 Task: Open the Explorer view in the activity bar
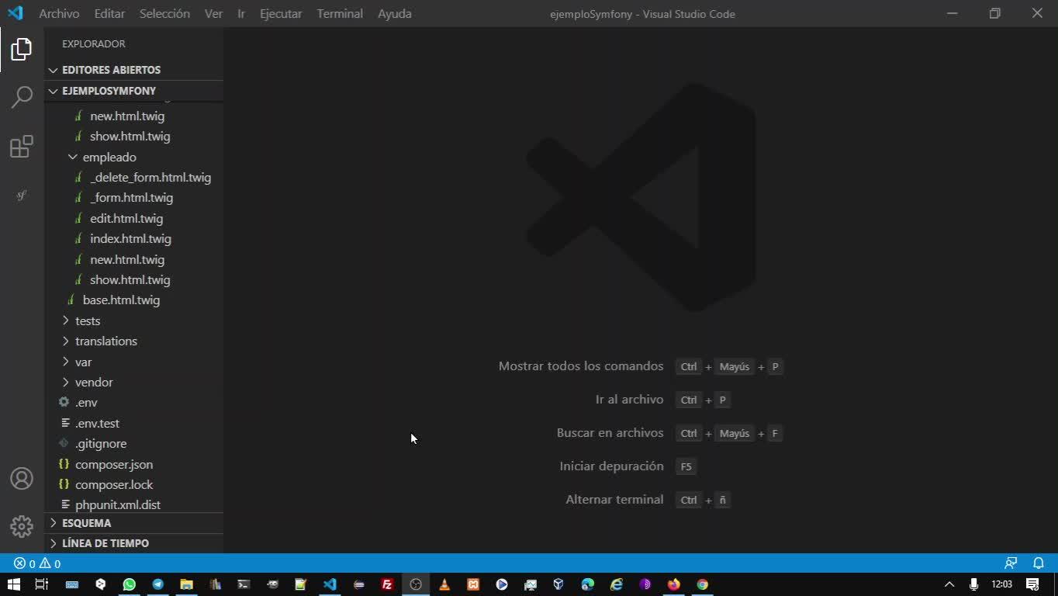pyautogui.click(x=22, y=50)
